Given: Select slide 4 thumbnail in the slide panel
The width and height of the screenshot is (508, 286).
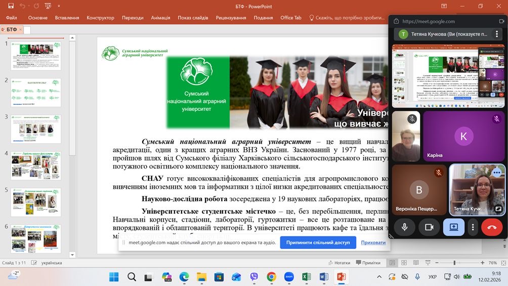Looking at the screenshot, I should (36, 166).
